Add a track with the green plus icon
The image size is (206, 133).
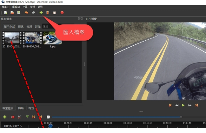coord(5,117)
